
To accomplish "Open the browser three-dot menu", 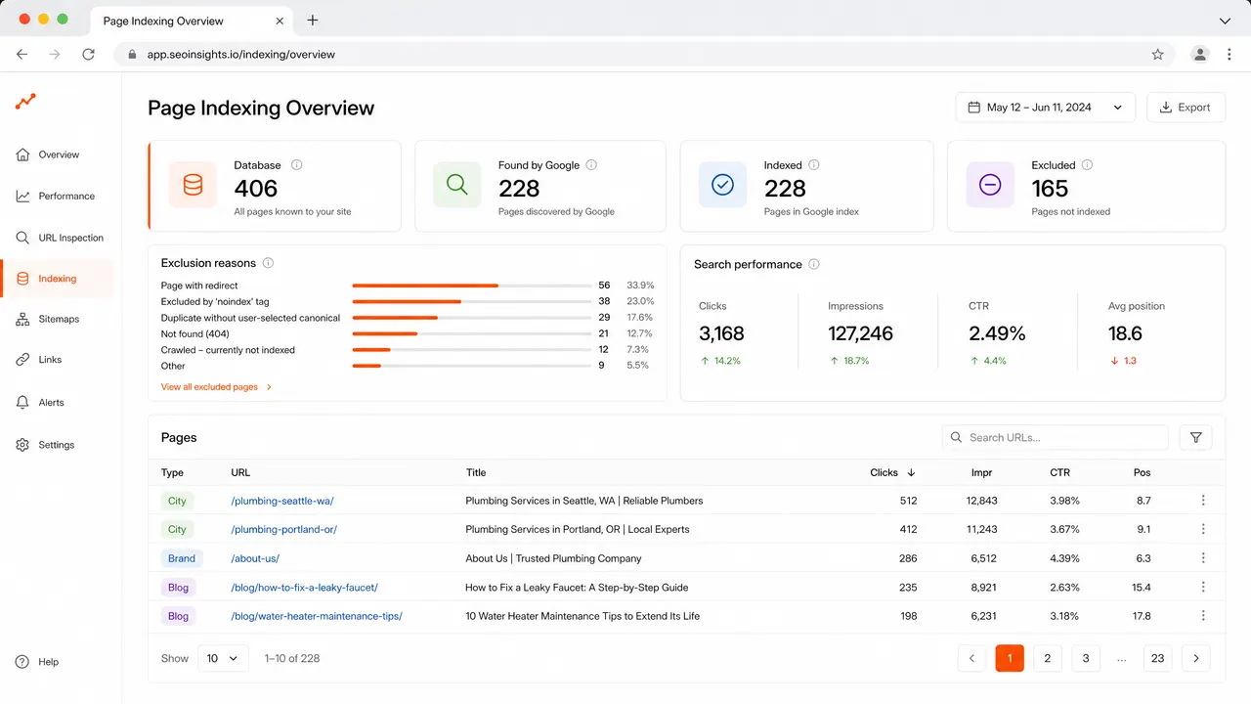I will (1229, 55).
